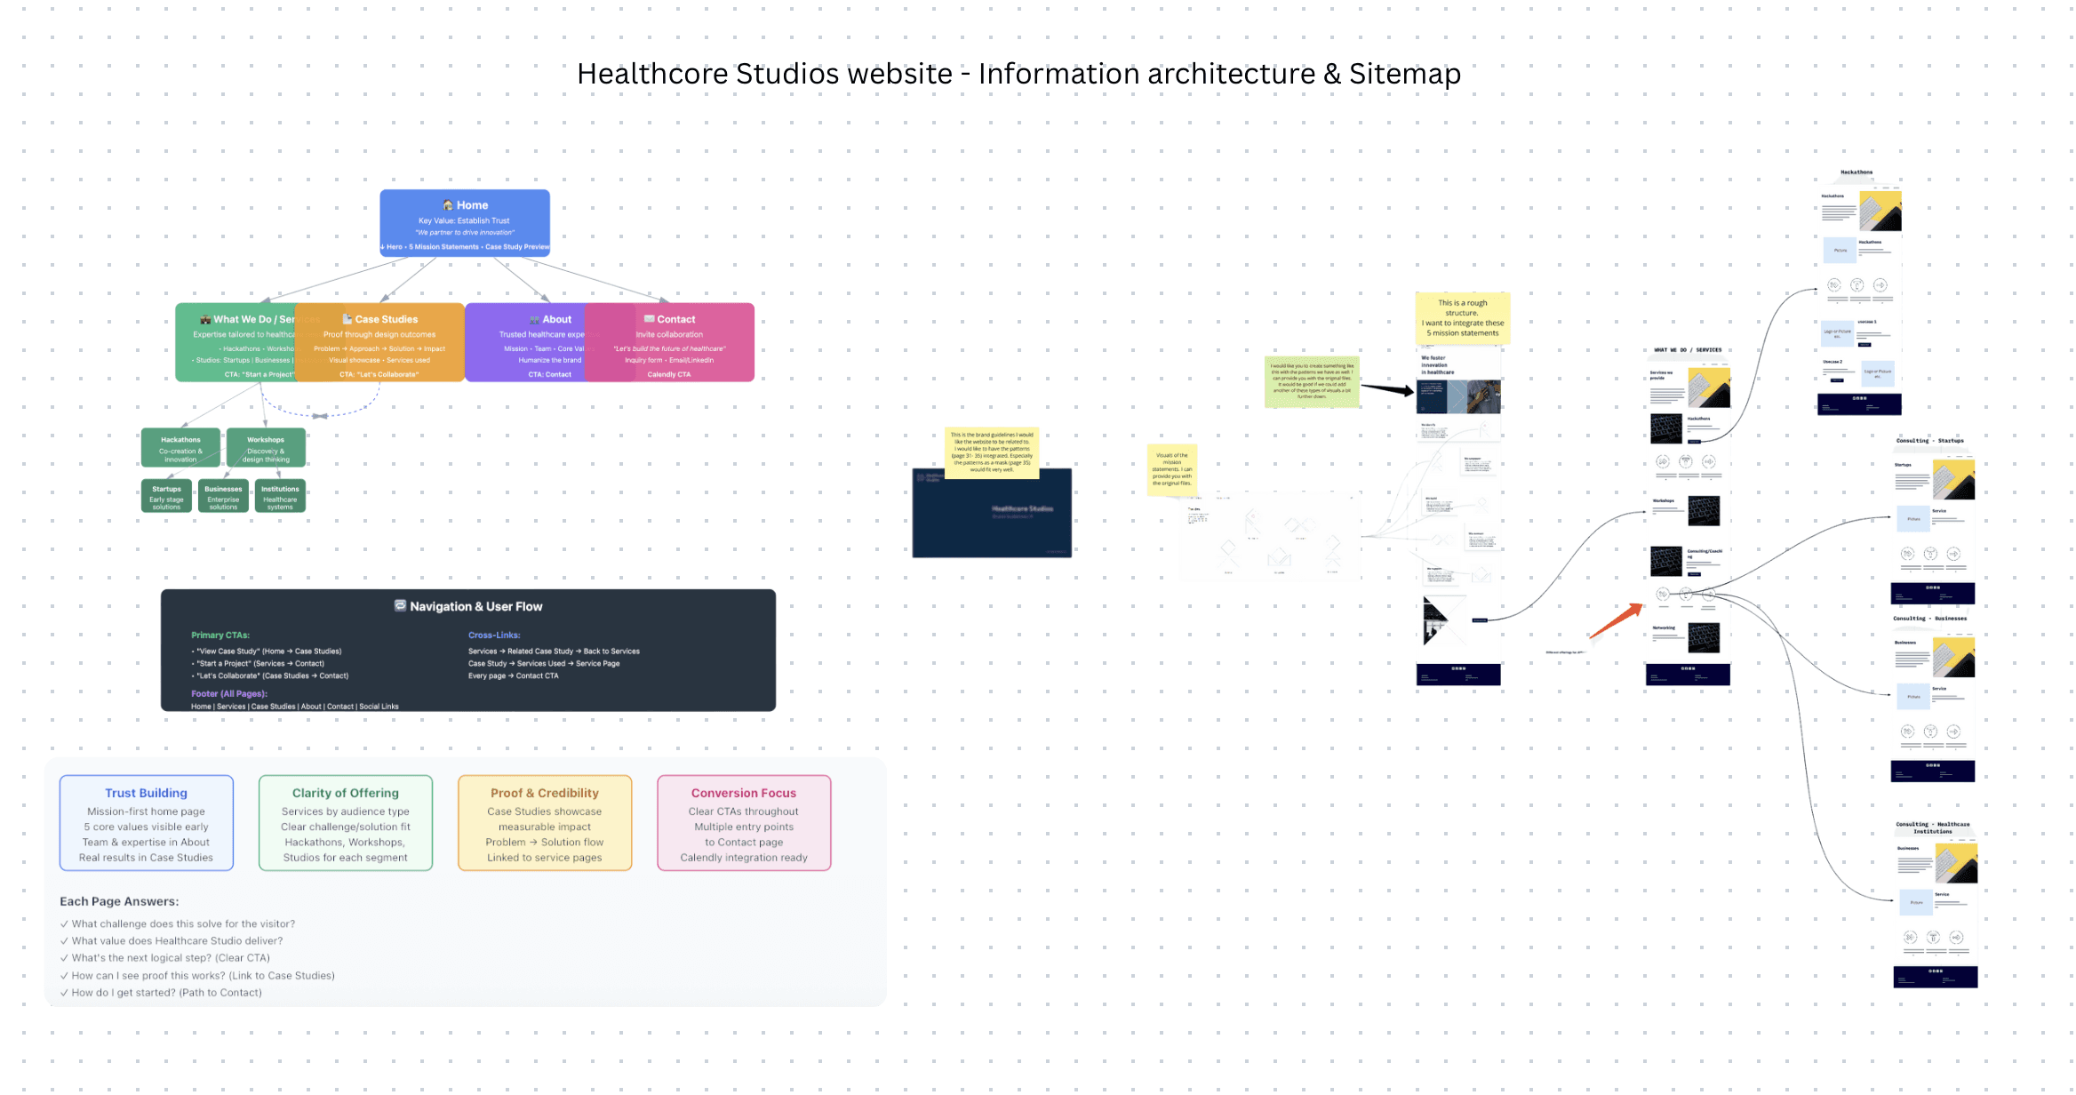Image resolution: width=2076 pixels, height=1095 pixels.
Task: Click the icon beside Navigation & User Flow
Action: click(400, 605)
